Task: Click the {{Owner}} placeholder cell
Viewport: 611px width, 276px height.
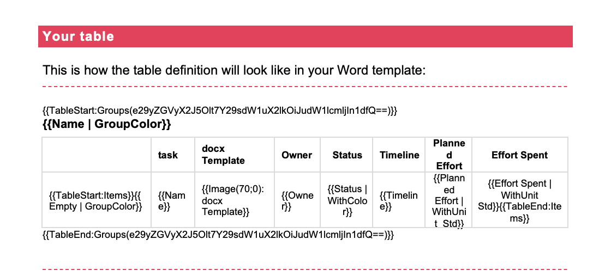Action: [x=297, y=201]
